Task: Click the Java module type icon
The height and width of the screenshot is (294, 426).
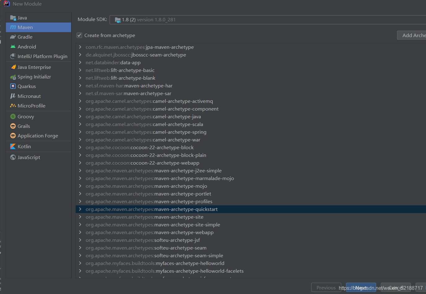Action: click(x=13, y=18)
